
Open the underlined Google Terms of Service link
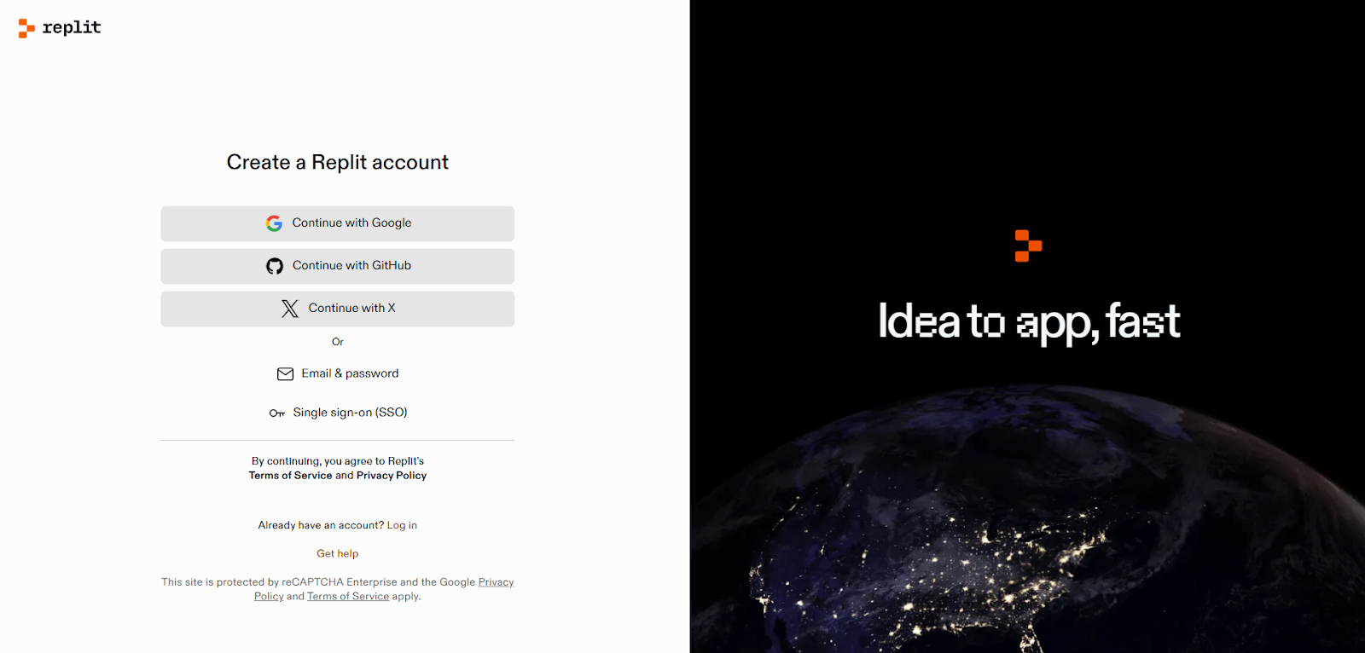click(x=348, y=597)
